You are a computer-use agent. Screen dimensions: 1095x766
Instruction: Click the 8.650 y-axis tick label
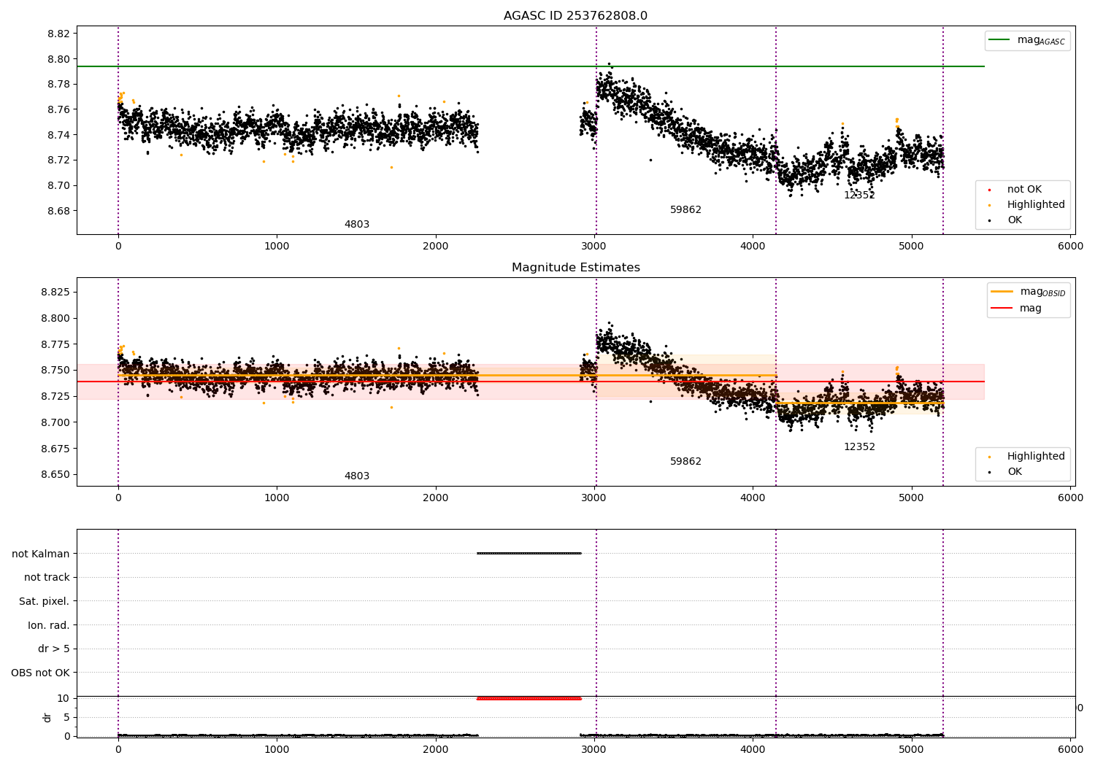click(56, 474)
